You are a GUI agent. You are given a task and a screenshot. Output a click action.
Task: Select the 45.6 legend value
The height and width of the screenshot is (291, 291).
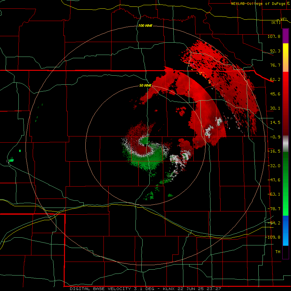(x=275, y=94)
